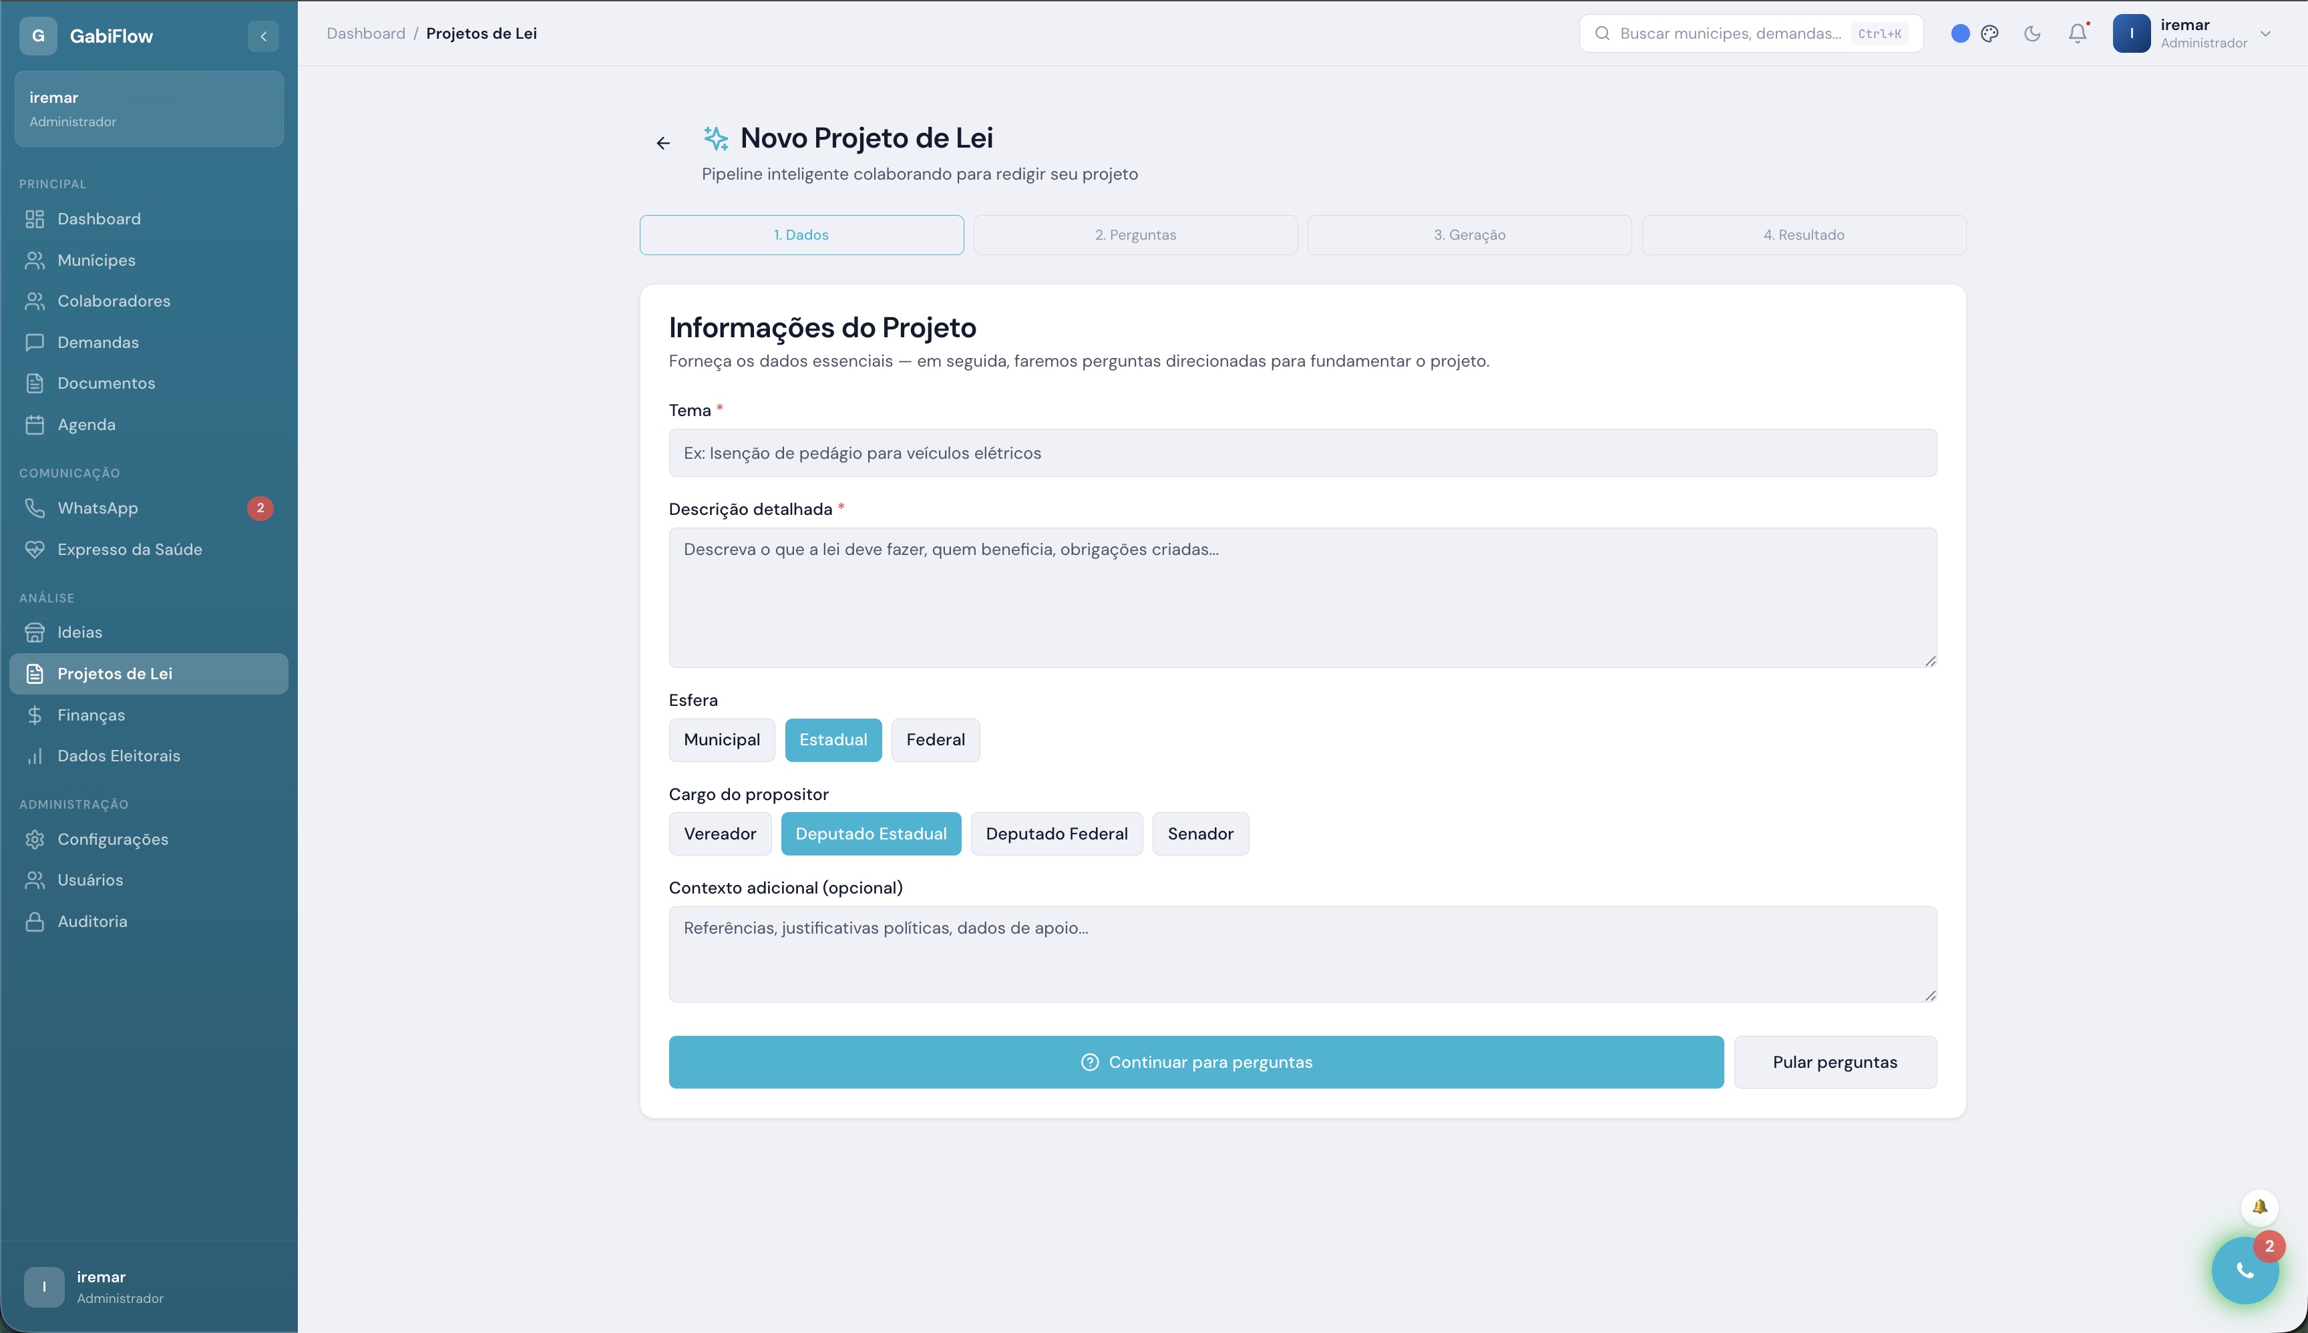Choose Deputado Estadual as cargo

tap(871, 834)
